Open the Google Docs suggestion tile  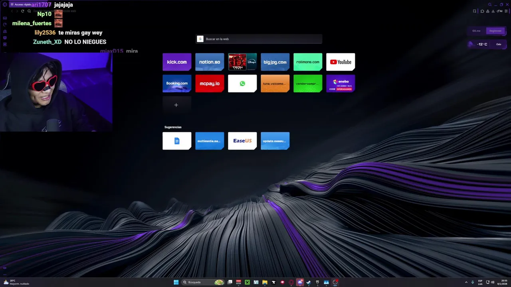[x=177, y=141]
